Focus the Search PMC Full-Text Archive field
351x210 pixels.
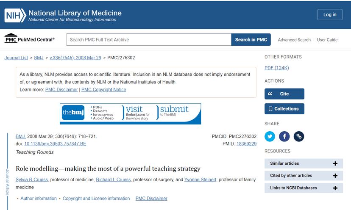tap(148, 40)
